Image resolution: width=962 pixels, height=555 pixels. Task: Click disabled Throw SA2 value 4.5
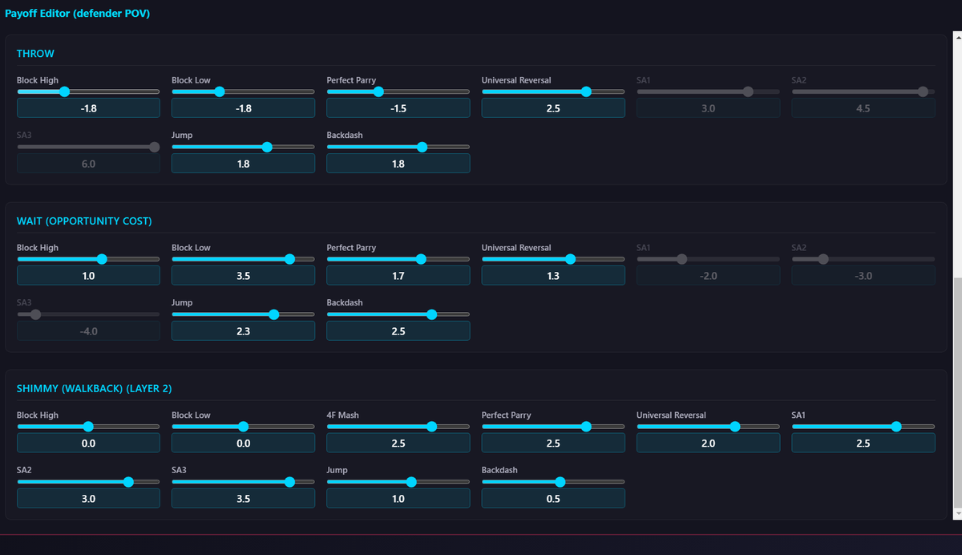click(x=863, y=108)
